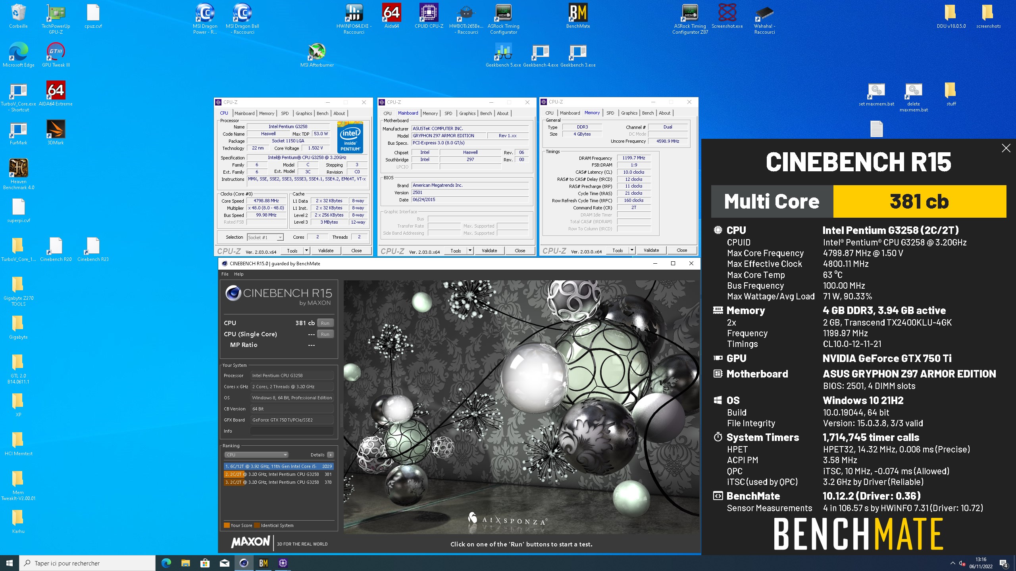The height and width of the screenshot is (571, 1016).
Task: Open the CPU ranking dropdown in Cinebench
Action: 256,455
